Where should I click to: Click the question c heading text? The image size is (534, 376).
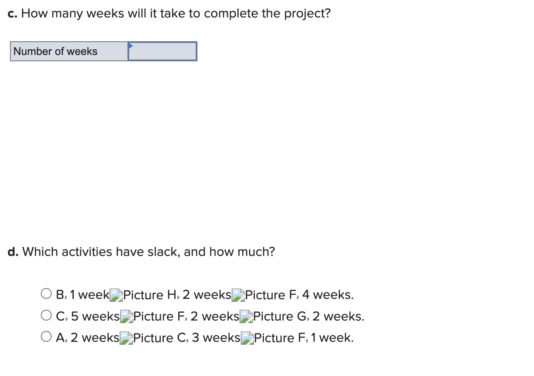(168, 13)
